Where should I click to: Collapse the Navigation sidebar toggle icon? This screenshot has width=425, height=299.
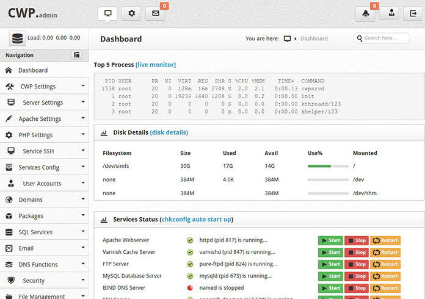click(x=77, y=55)
